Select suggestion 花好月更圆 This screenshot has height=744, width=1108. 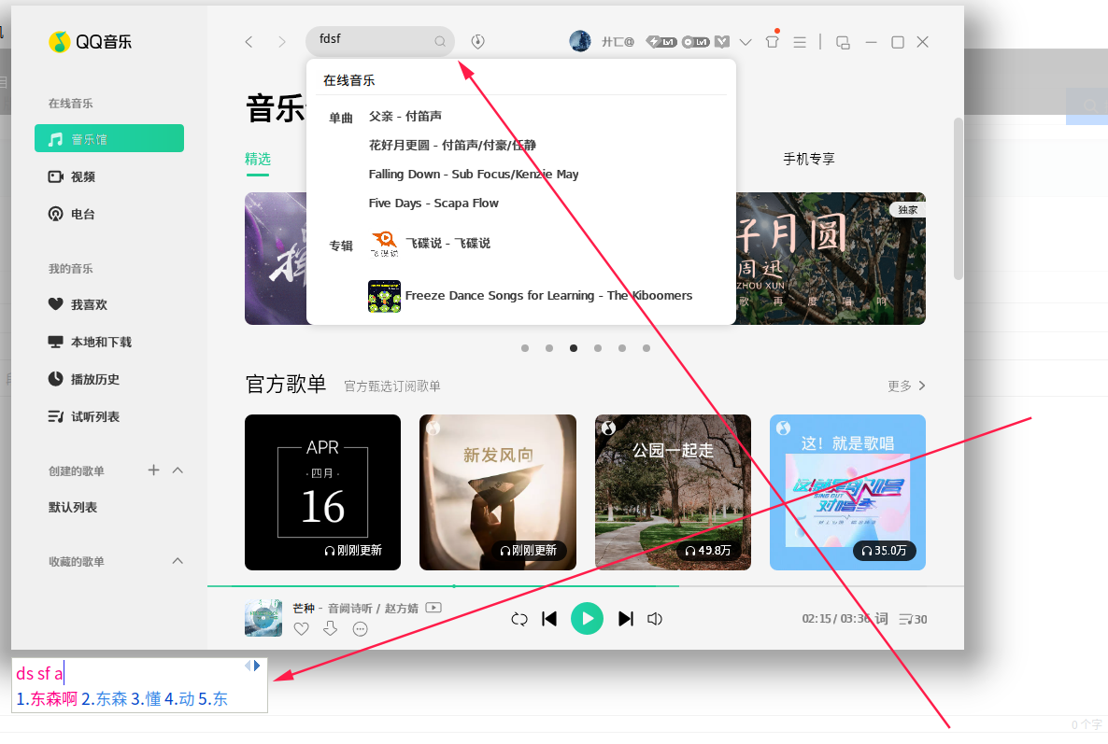(x=452, y=145)
